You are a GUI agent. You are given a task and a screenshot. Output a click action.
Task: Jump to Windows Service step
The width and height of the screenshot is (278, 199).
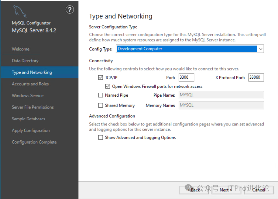28,96
